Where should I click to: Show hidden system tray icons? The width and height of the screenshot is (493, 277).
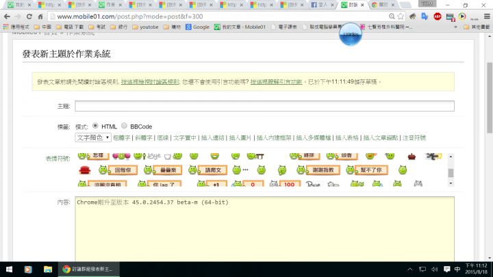pyautogui.click(x=409, y=269)
